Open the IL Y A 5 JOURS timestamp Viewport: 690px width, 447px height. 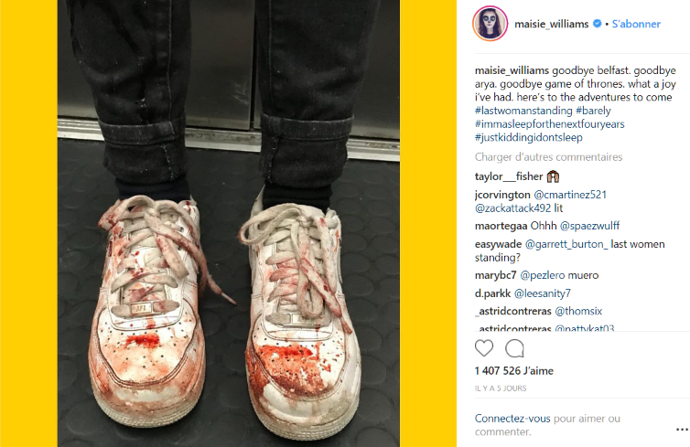[501, 388]
